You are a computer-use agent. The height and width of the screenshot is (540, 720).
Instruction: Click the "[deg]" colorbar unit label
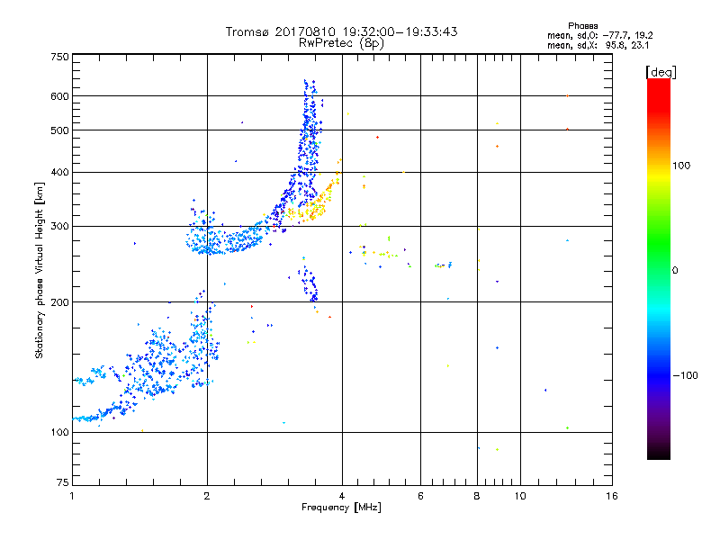(661, 72)
